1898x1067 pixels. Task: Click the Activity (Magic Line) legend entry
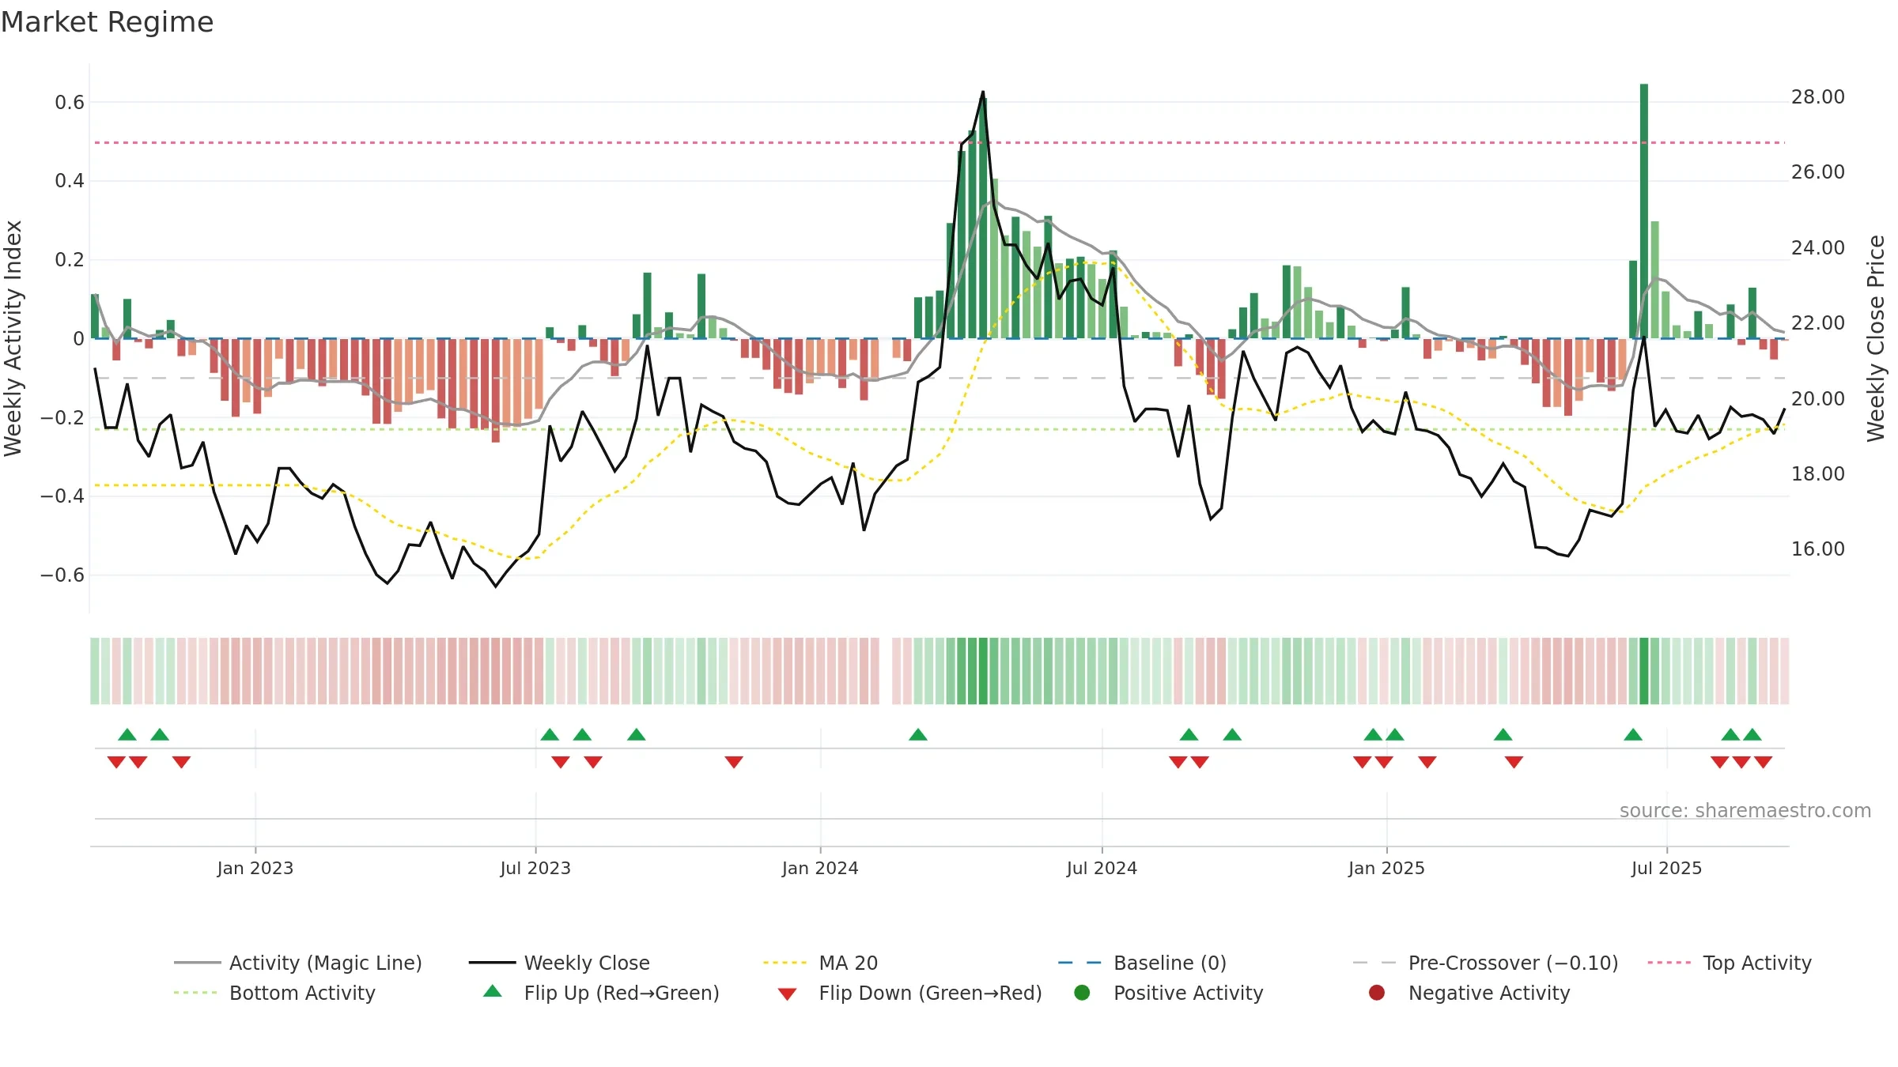298,963
